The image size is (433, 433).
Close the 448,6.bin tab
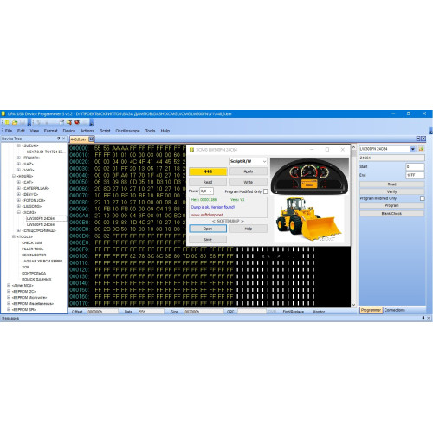(91, 139)
